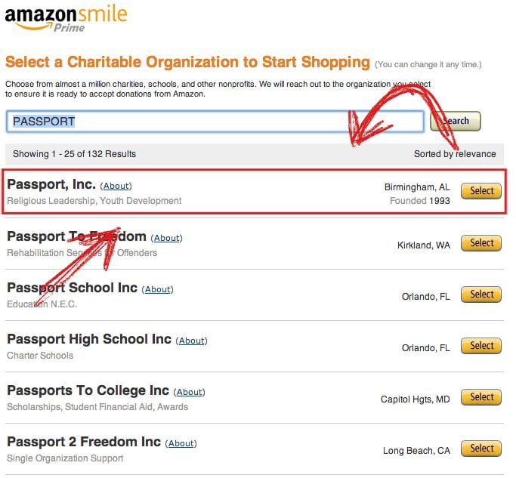Open About link for Passports To College Inc

tap(189, 392)
